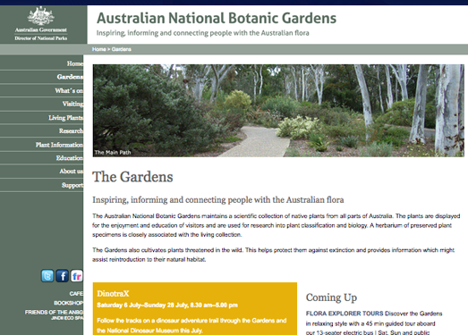Viewport: 468px width, 335px height.
Task: Open the Twitter social icon
Action: 47,276
